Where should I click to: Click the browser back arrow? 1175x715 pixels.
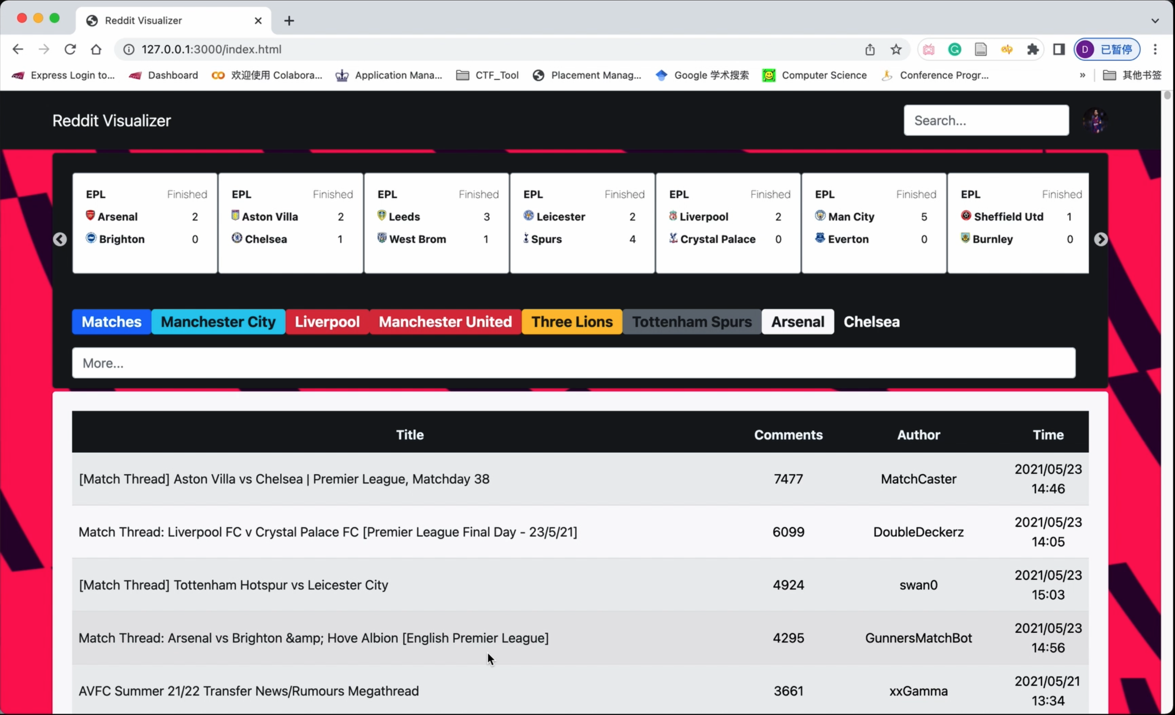click(18, 49)
